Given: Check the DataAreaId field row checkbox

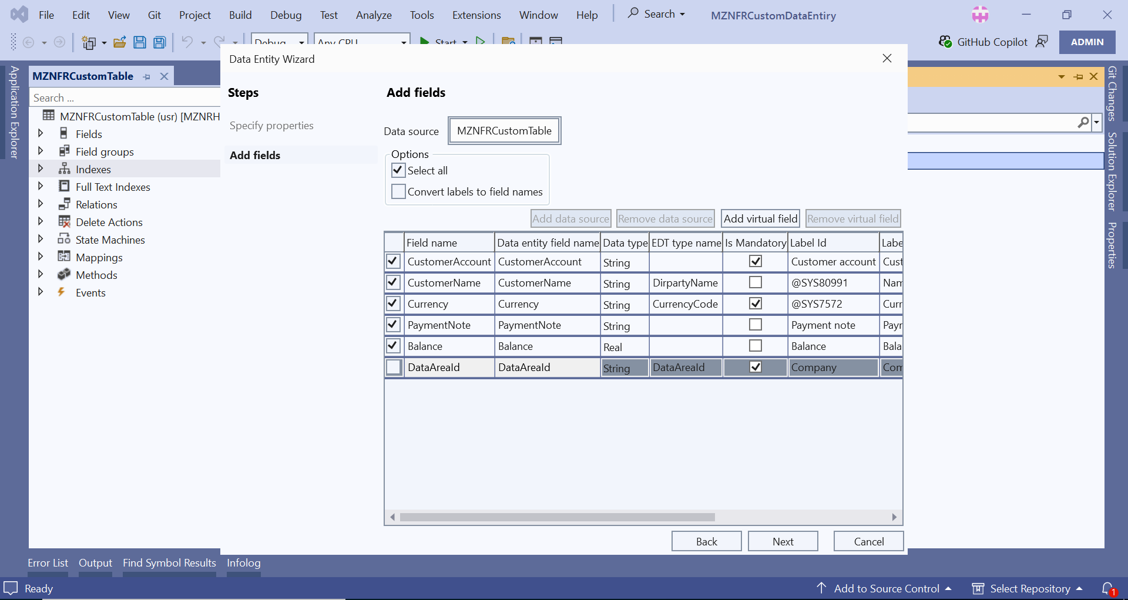Looking at the screenshot, I should point(394,367).
